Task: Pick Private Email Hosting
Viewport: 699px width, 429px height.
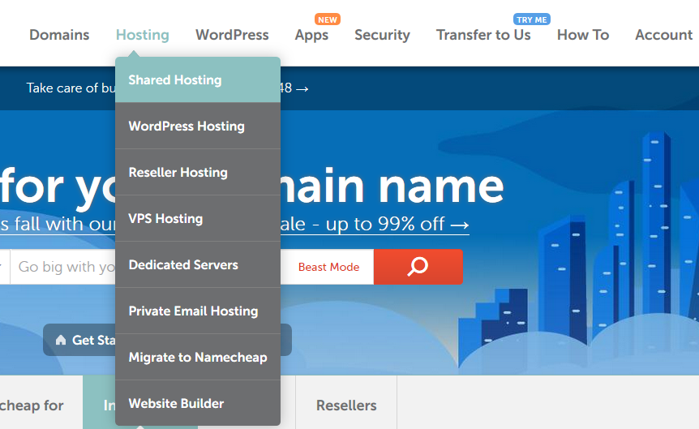Action: 198,311
